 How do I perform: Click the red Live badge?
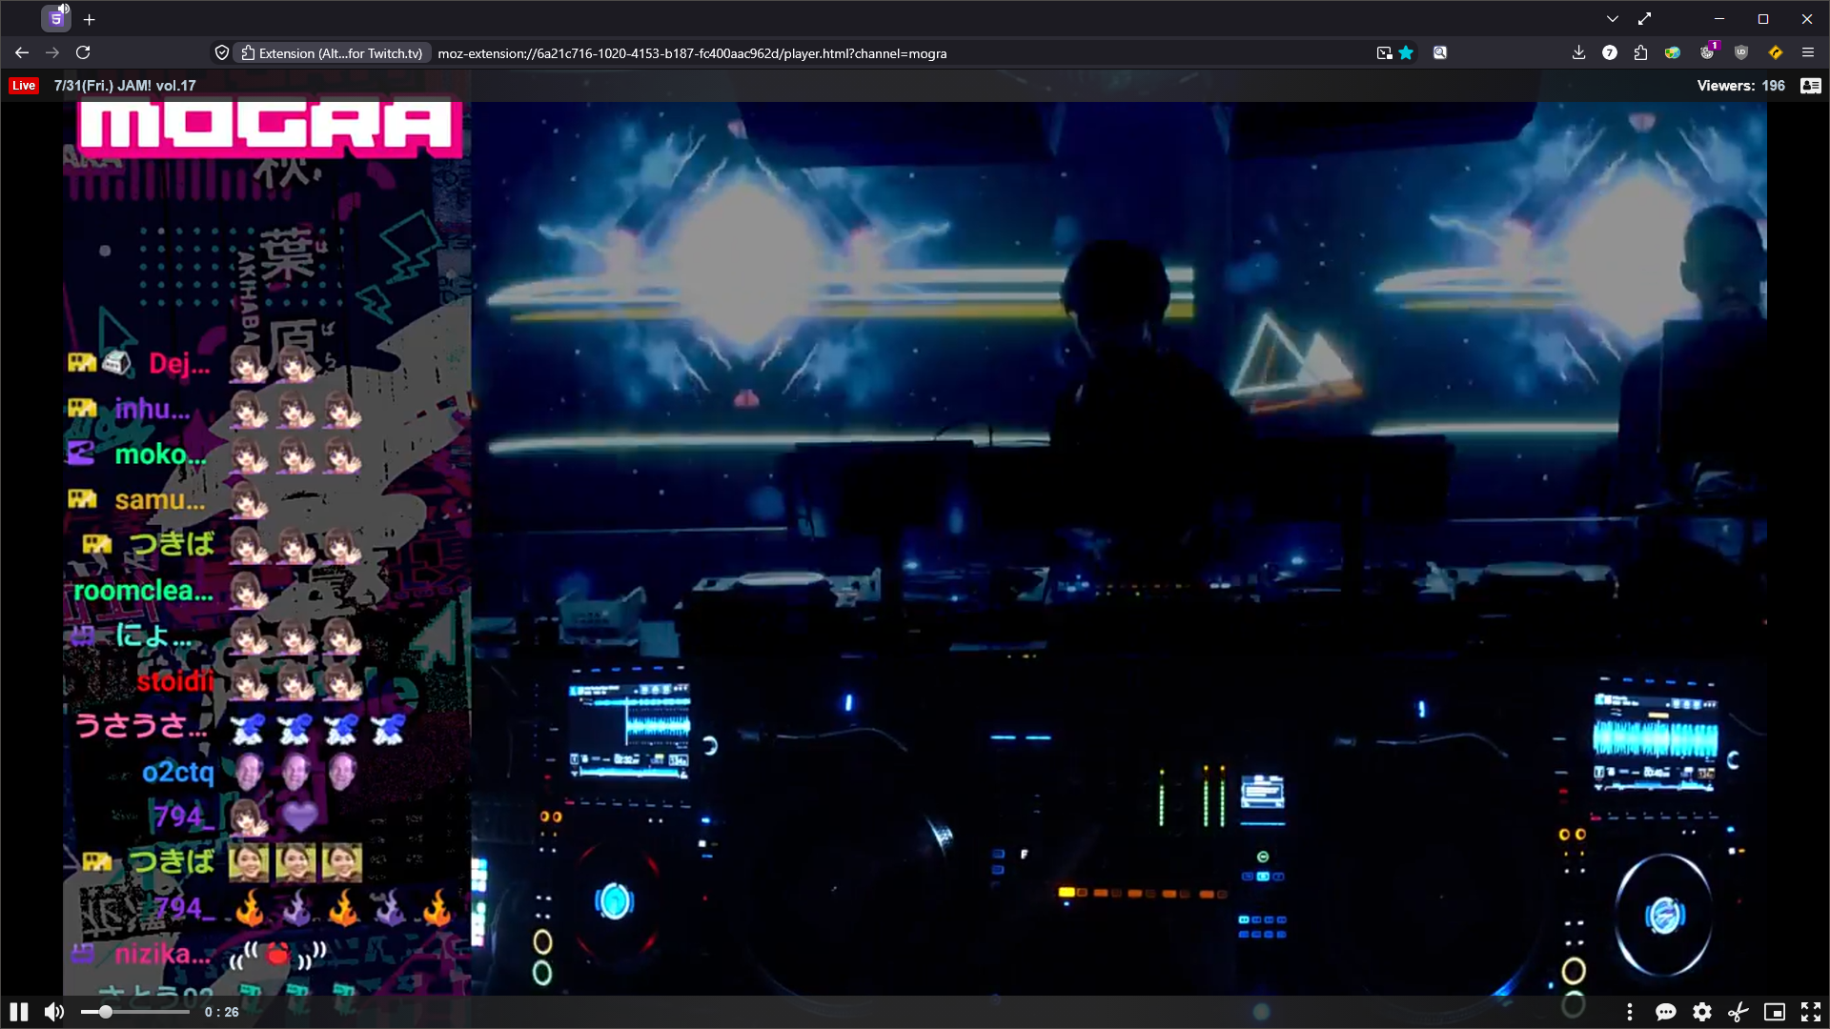(24, 86)
